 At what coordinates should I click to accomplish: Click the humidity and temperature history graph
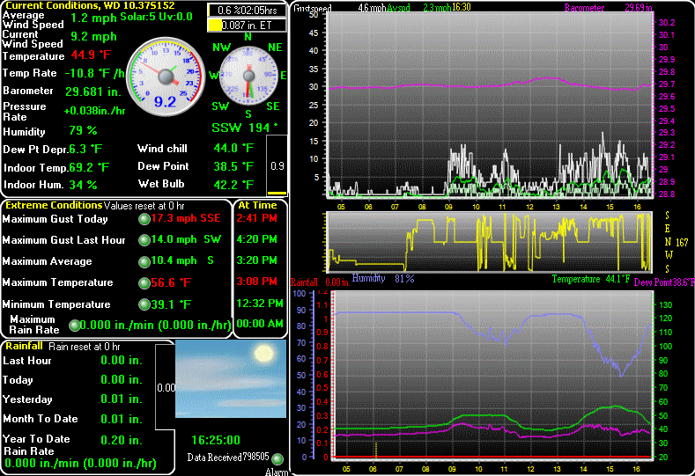[x=492, y=375]
